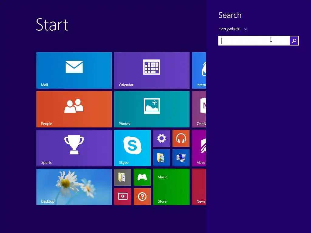Launch the OneNote tile

click(199, 109)
